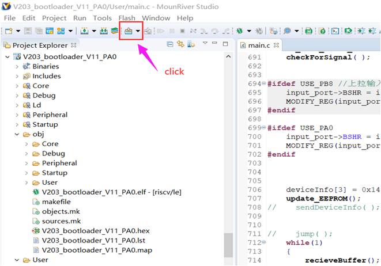Minimize the Project Explorer panel
This screenshot has height=266, width=381.
214,43
